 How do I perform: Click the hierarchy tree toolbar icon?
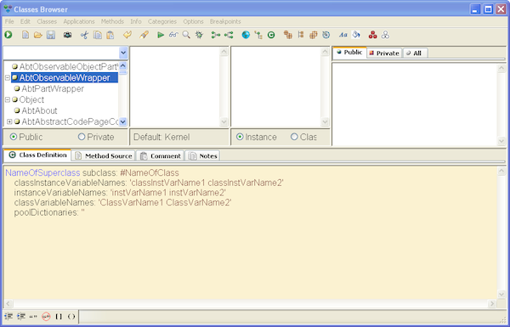pyautogui.click(x=258, y=35)
